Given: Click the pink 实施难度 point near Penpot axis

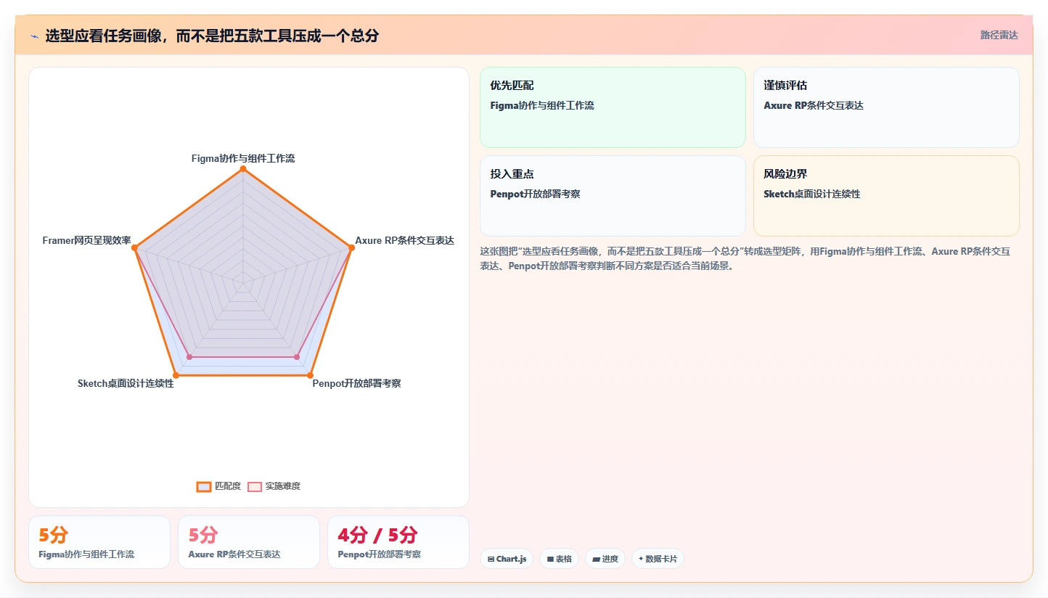Looking at the screenshot, I should (x=297, y=357).
